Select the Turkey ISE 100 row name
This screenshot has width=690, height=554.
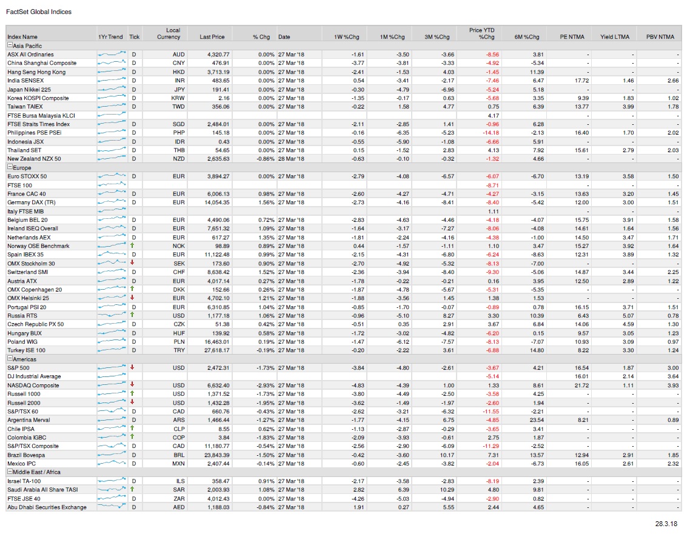(27, 350)
